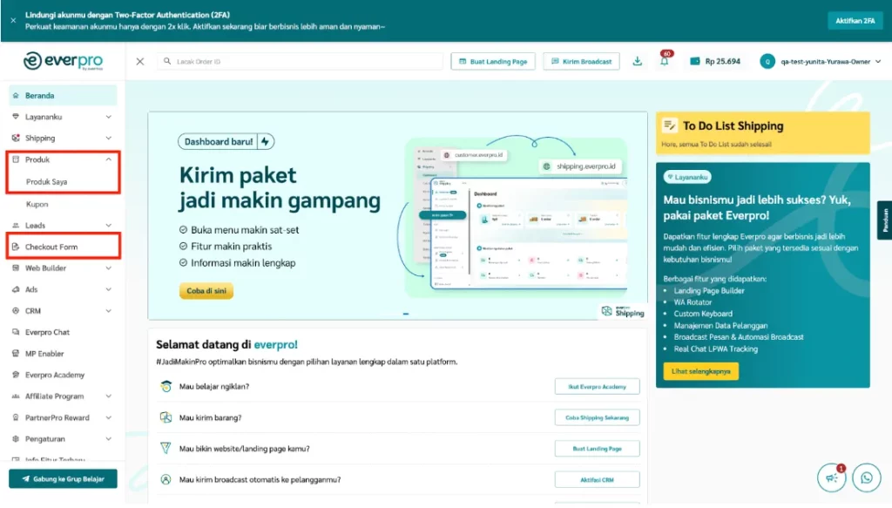Click the Kirim Broadcast button
Image resolution: width=892 pixels, height=508 pixels.
click(581, 61)
